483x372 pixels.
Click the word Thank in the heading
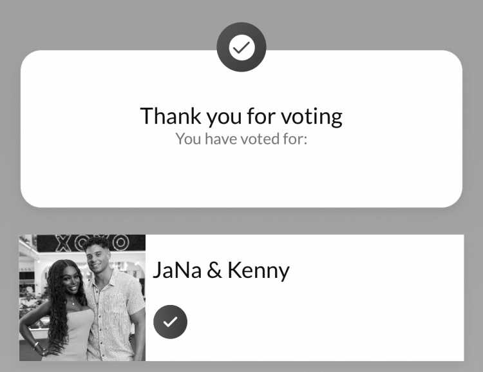(171, 115)
